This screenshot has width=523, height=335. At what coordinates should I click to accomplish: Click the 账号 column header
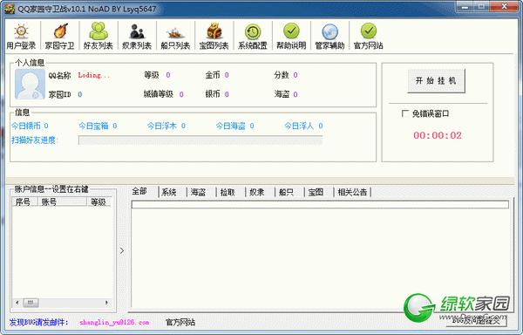click(63, 202)
